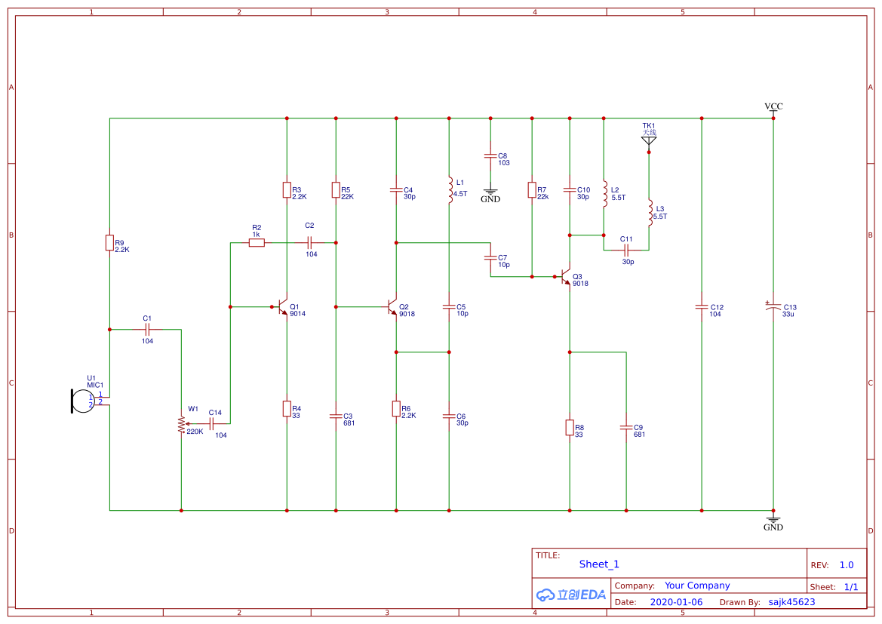Click the drawn-by name 'sajk45623'

click(x=792, y=602)
